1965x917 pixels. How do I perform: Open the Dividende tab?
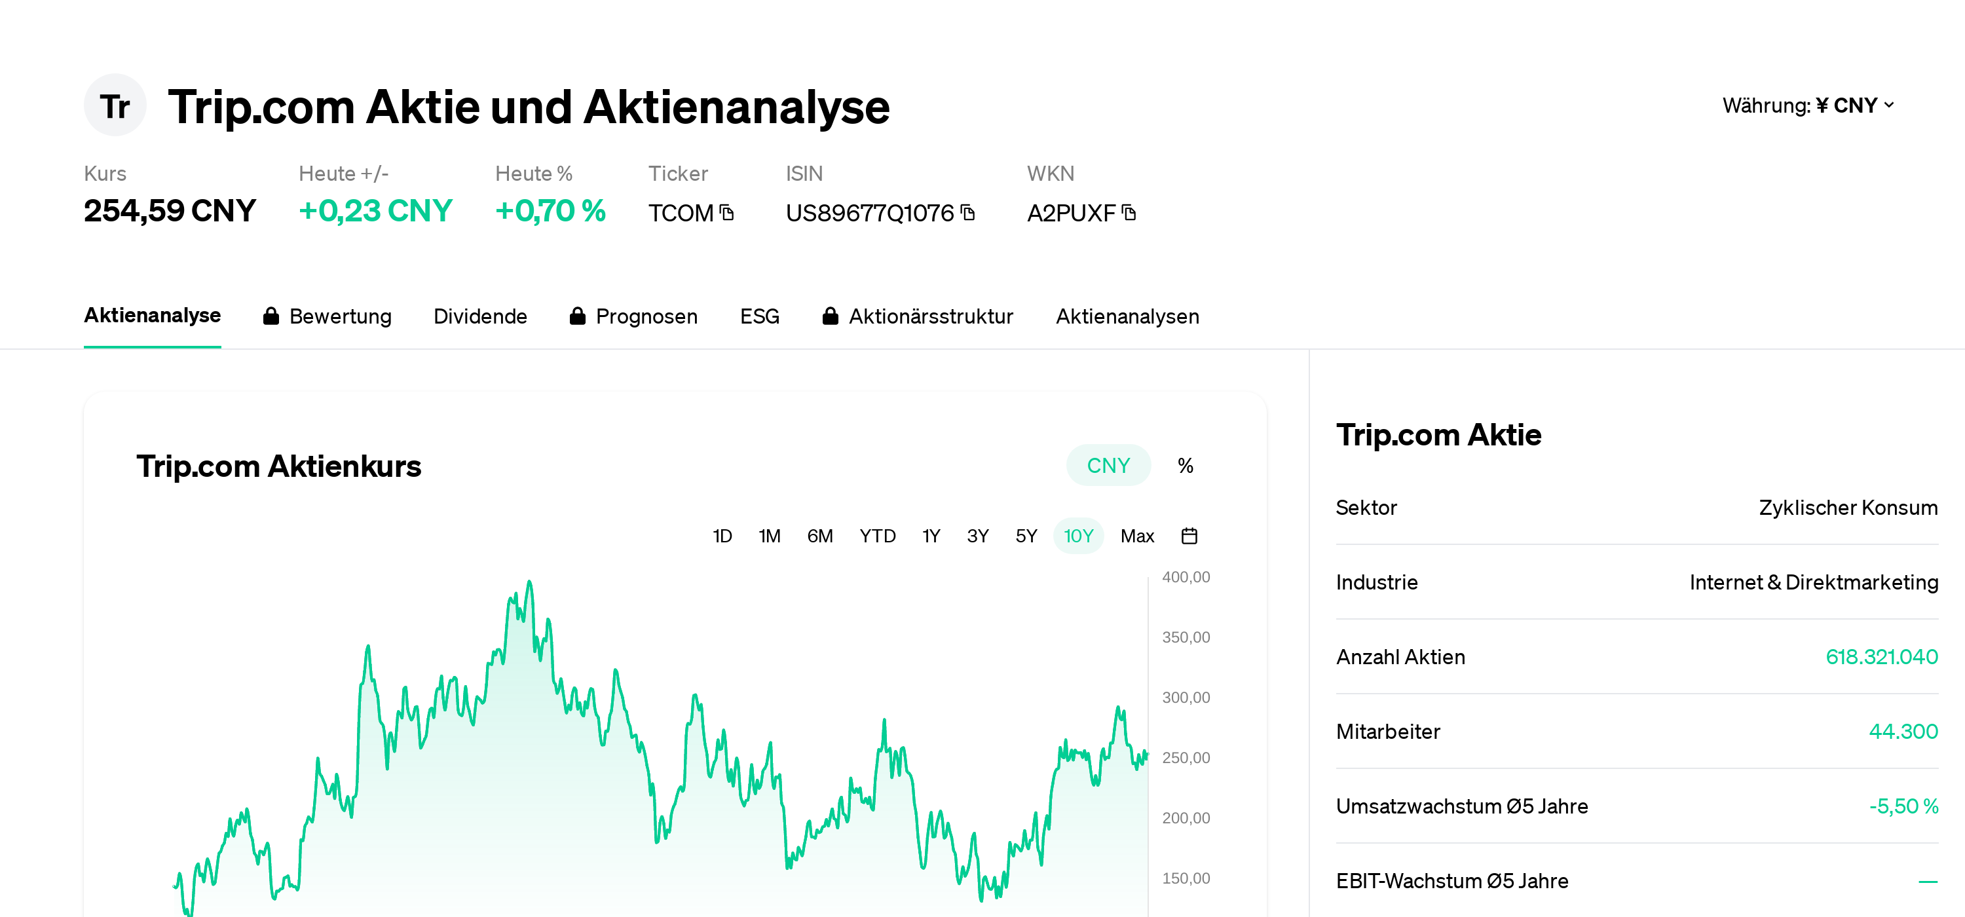pos(480,316)
